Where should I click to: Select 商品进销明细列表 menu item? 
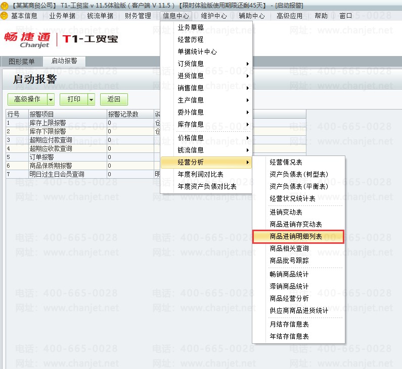click(x=298, y=236)
